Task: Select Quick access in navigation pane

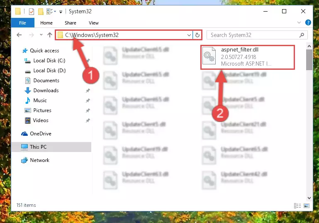Action: tap(44, 51)
